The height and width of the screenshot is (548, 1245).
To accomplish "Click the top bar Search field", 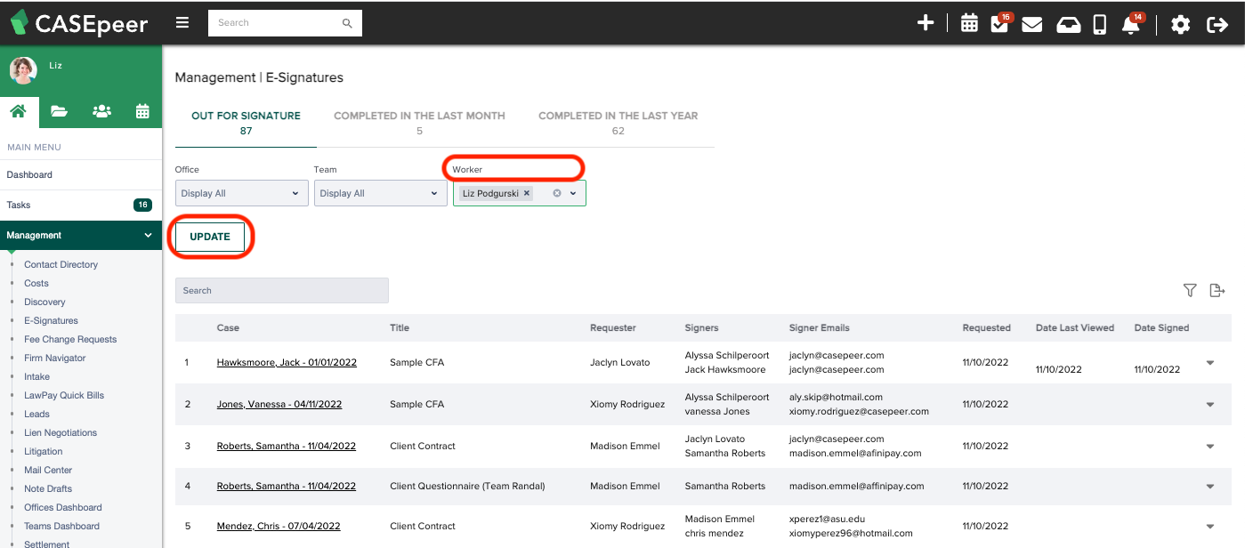I will click(274, 23).
